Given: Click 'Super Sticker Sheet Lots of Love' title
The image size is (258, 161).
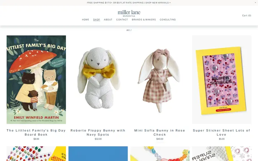Looking at the screenshot, I should [222, 132].
